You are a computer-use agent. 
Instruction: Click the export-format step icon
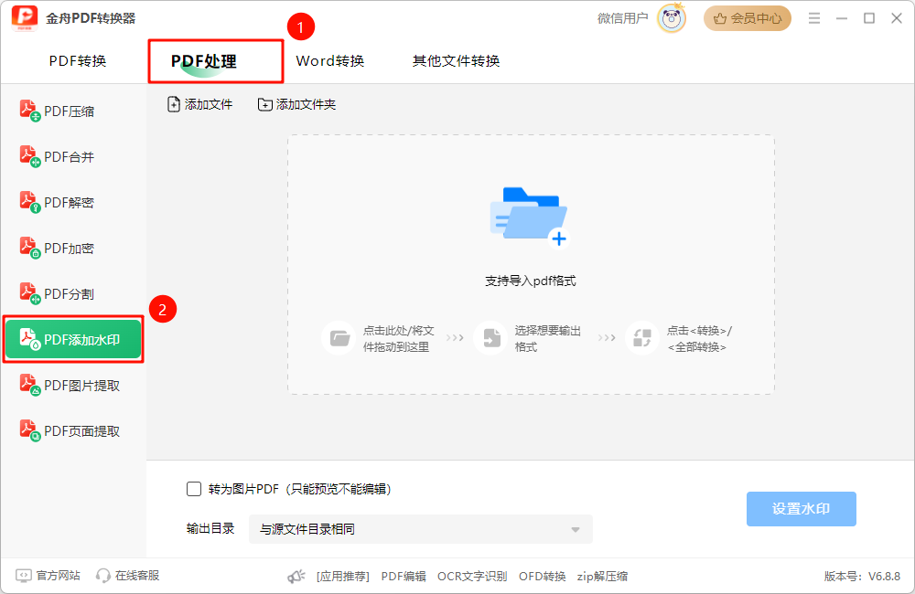[x=490, y=338]
